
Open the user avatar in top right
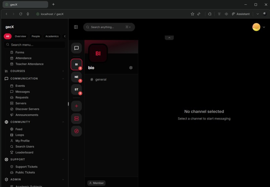[256, 27]
